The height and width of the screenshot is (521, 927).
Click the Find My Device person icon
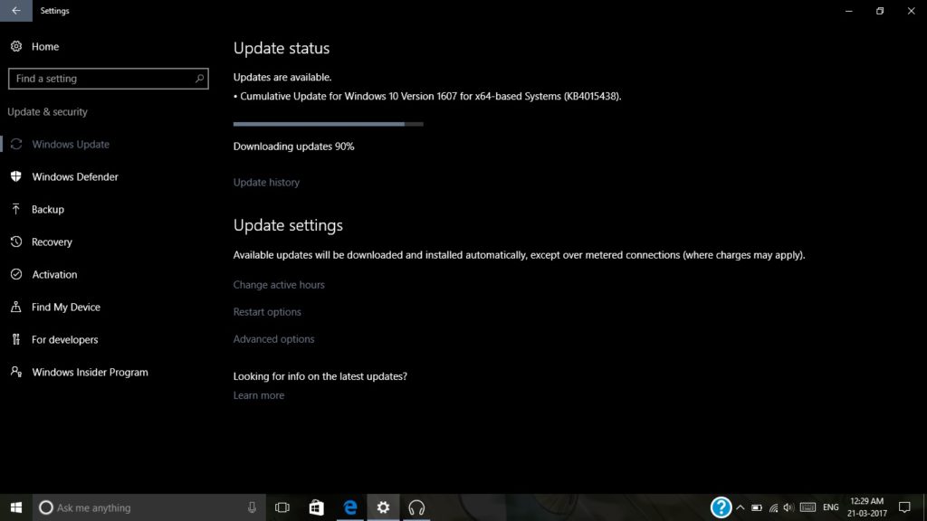(16, 307)
